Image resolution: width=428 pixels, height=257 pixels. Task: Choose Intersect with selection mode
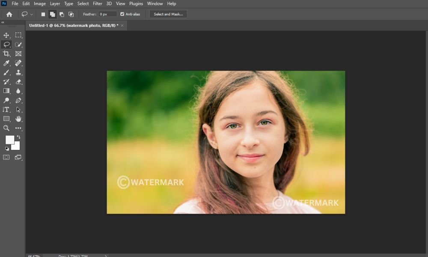(x=71, y=14)
